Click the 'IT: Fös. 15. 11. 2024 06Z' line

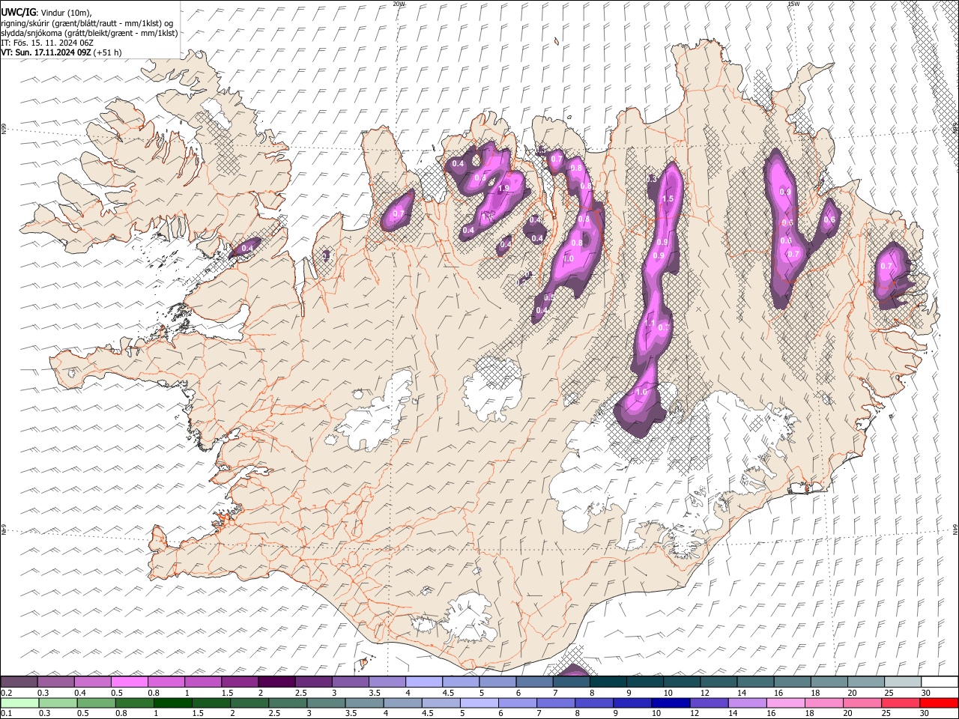pyautogui.click(x=47, y=43)
